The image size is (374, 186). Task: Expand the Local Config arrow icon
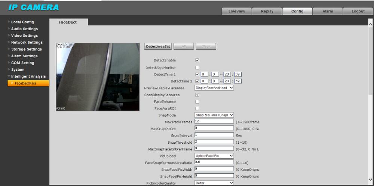pyautogui.click(x=9, y=22)
